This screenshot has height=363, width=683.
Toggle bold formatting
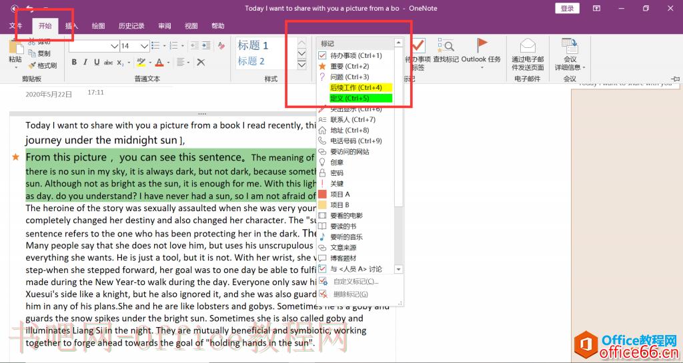tap(74, 62)
